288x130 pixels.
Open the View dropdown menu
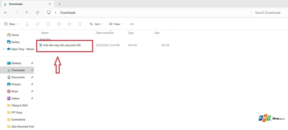(x=116, y=24)
